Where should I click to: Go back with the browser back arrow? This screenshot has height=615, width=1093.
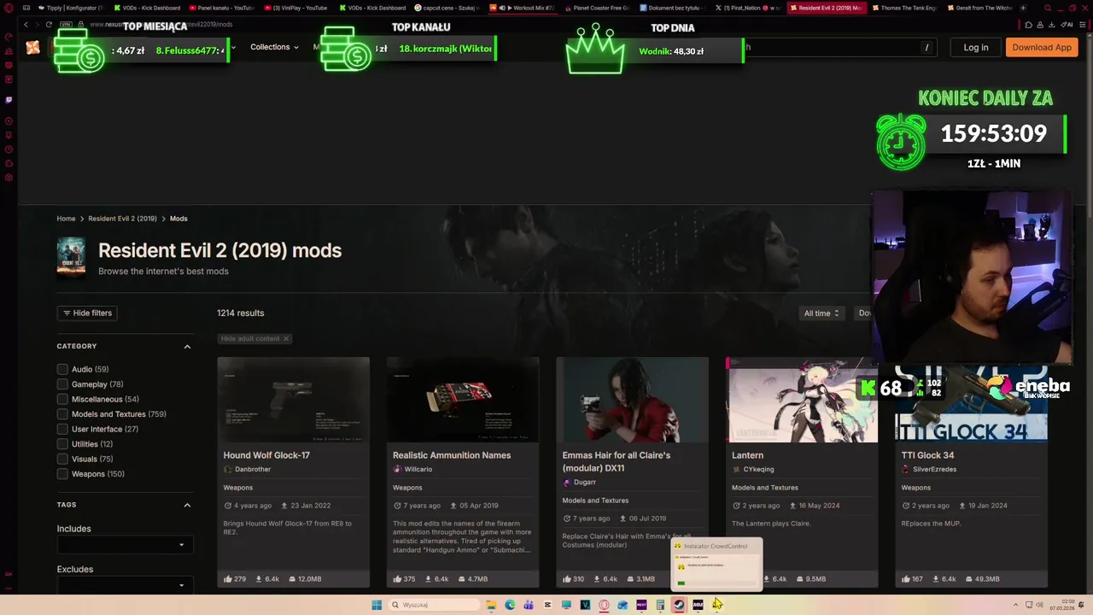coord(26,25)
